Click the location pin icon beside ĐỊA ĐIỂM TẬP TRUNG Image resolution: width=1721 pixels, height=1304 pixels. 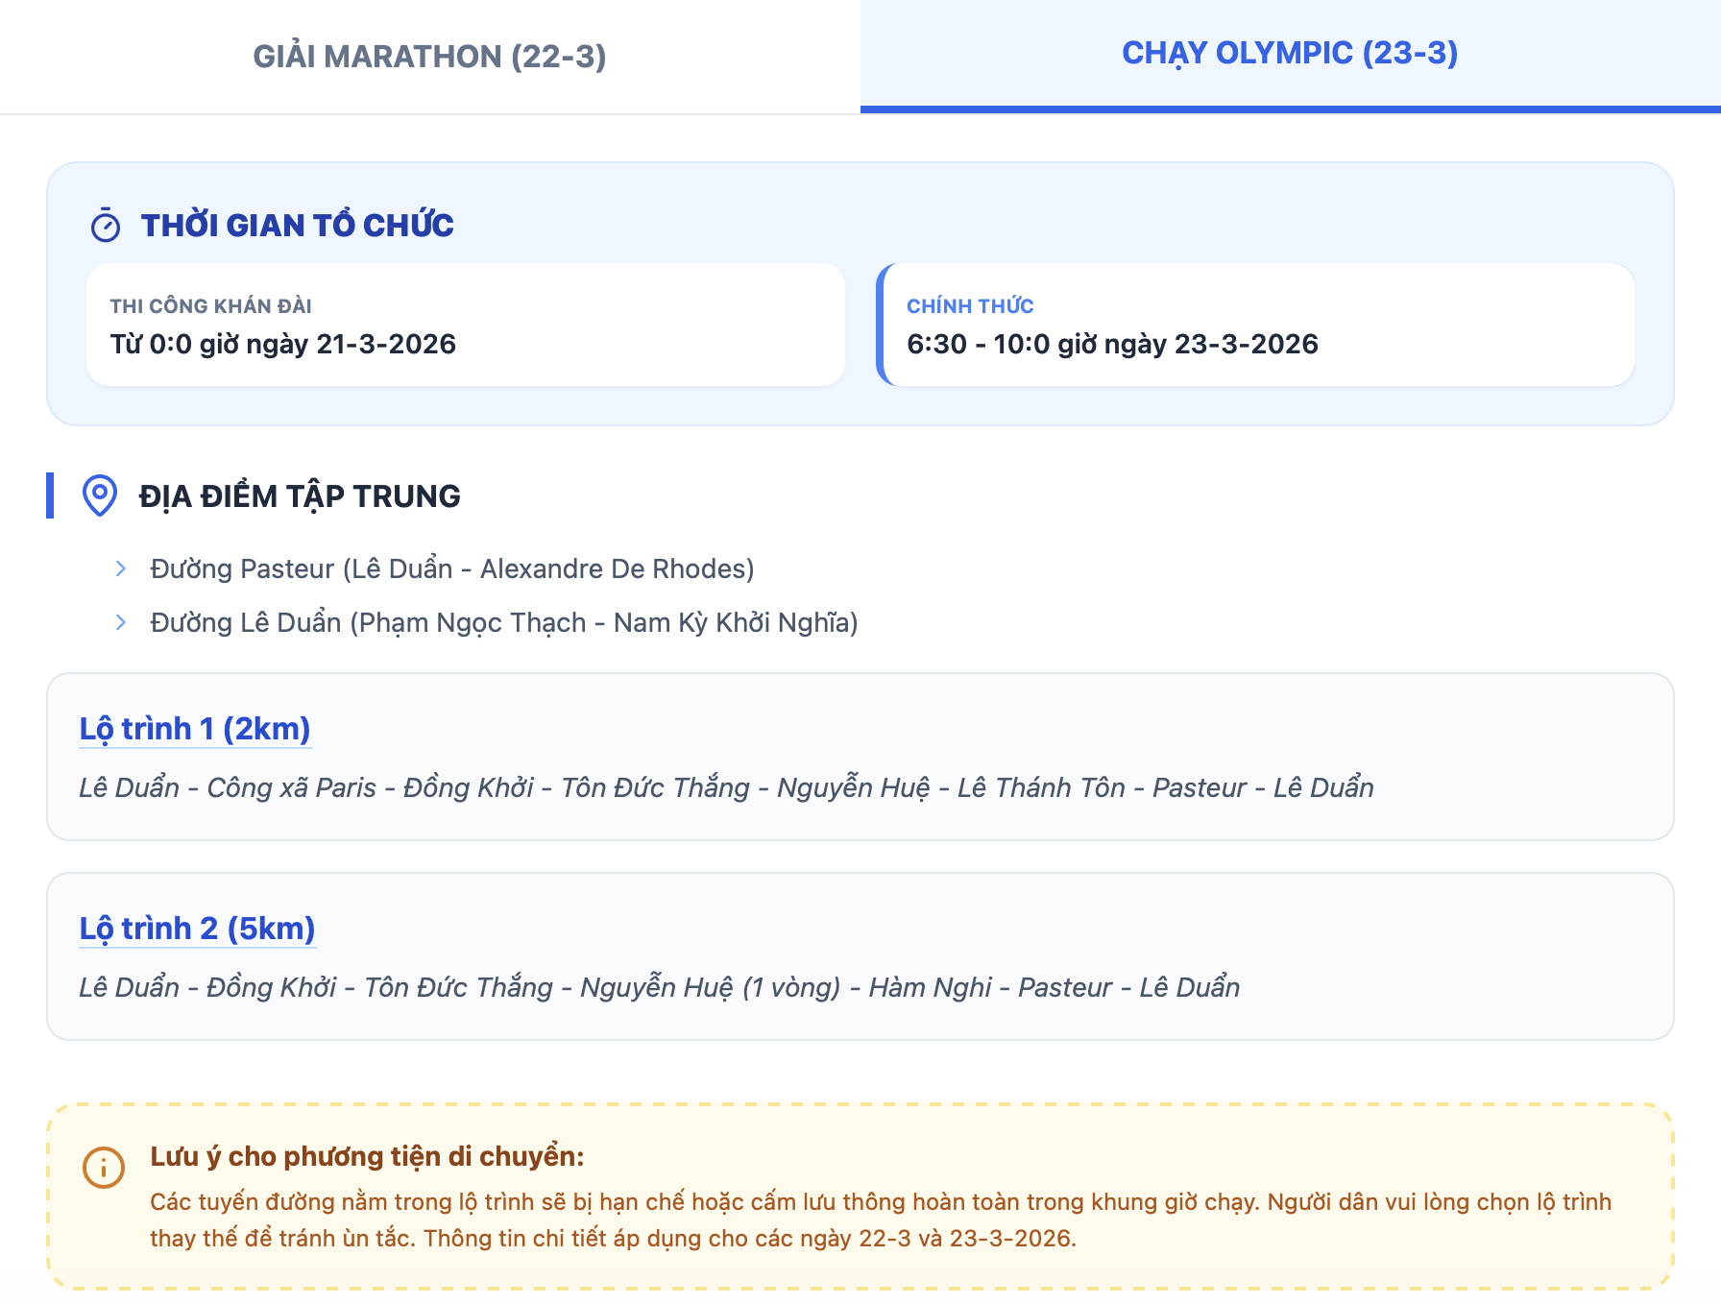coord(99,496)
